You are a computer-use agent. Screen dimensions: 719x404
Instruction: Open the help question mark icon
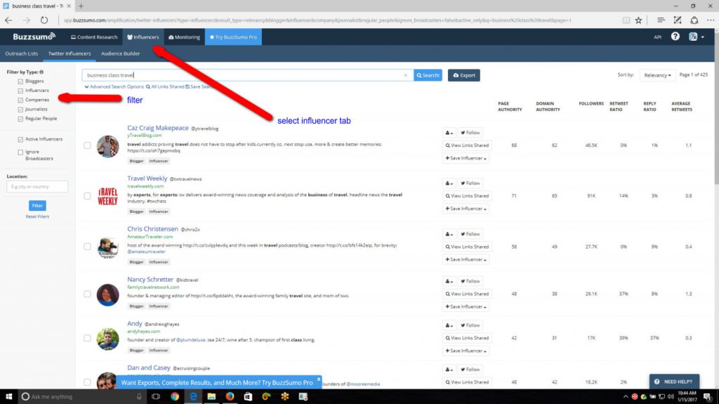(675, 37)
